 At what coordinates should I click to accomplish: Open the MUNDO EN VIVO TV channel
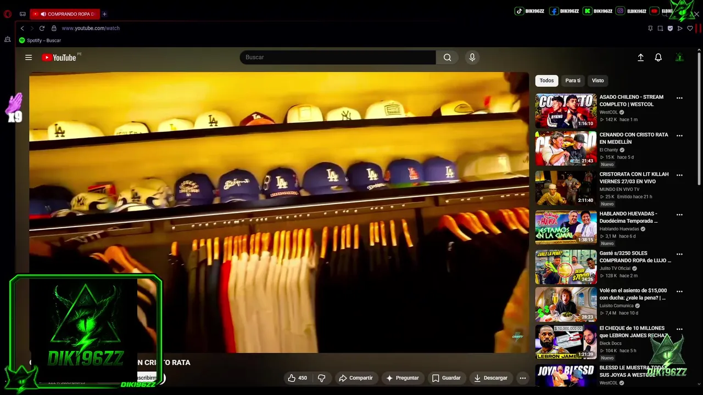(x=620, y=189)
